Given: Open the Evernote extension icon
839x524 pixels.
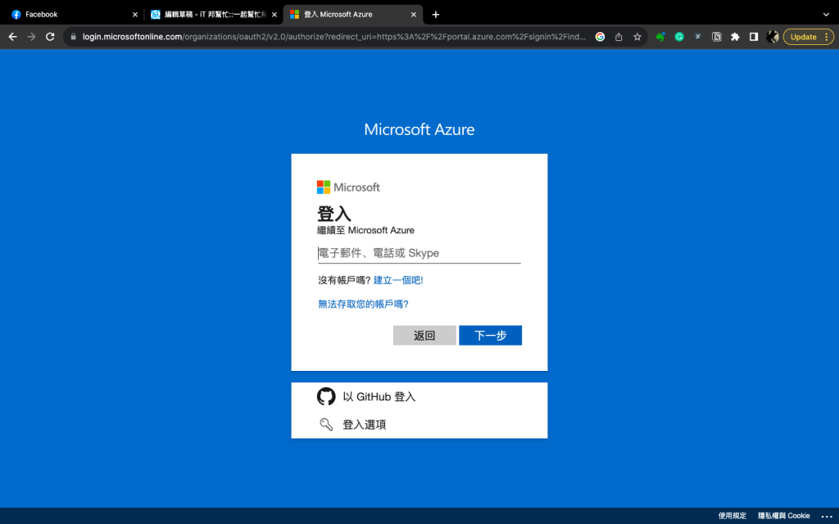Looking at the screenshot, I should pyautogui.click(x=660, y=37).
